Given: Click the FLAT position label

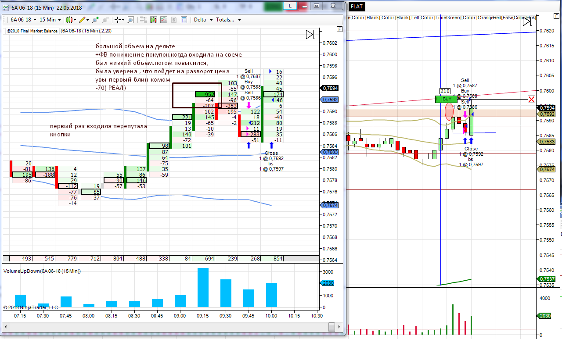Looking at the screenshot, I should [x=357, y=6].
